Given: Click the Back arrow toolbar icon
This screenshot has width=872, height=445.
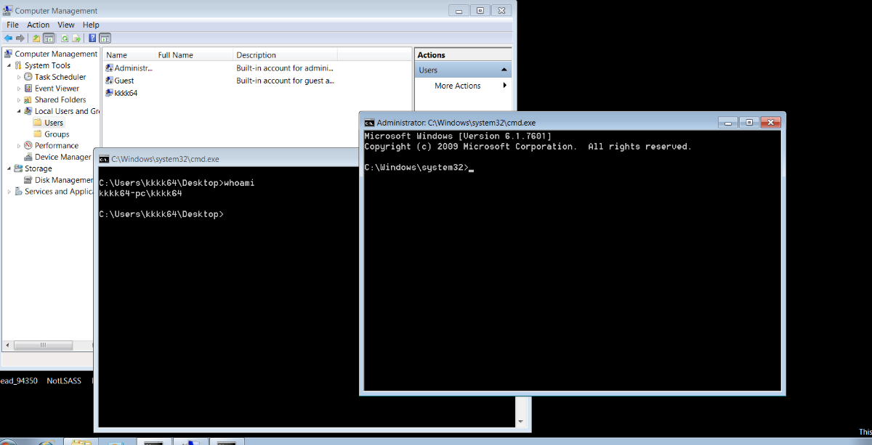Looking at the screenshot, I should (8, 38).
